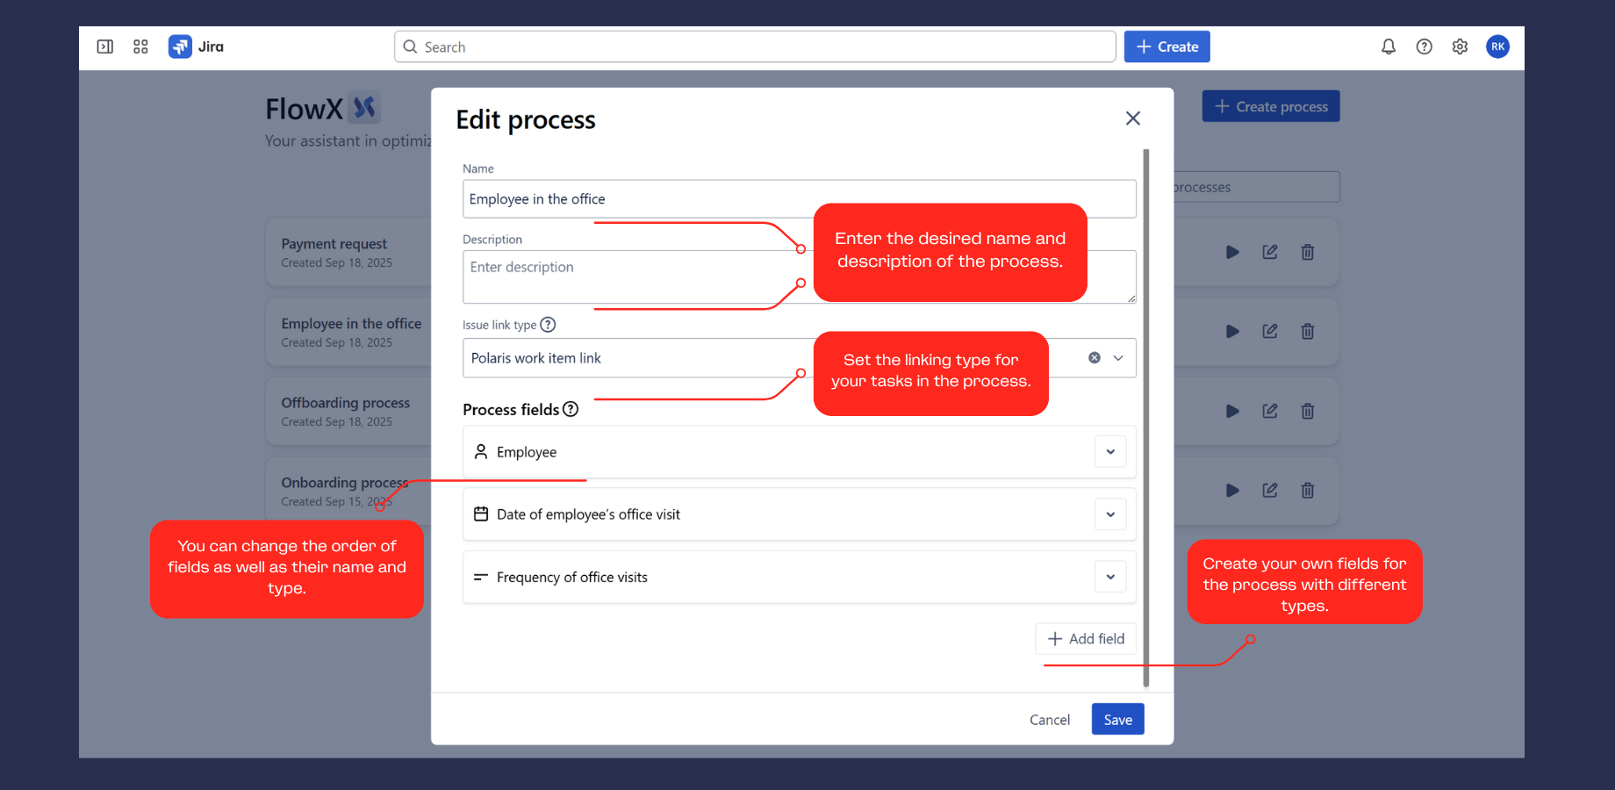Show Process fields help tooltip
The width and height of the screenshot is (1615, 790).
point(571,409)
